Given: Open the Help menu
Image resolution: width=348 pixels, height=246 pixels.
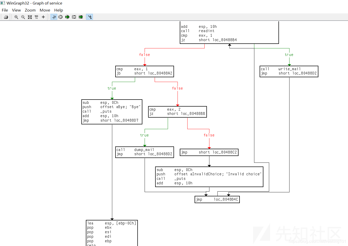Looking at the screenshot, I should (59, 10).
